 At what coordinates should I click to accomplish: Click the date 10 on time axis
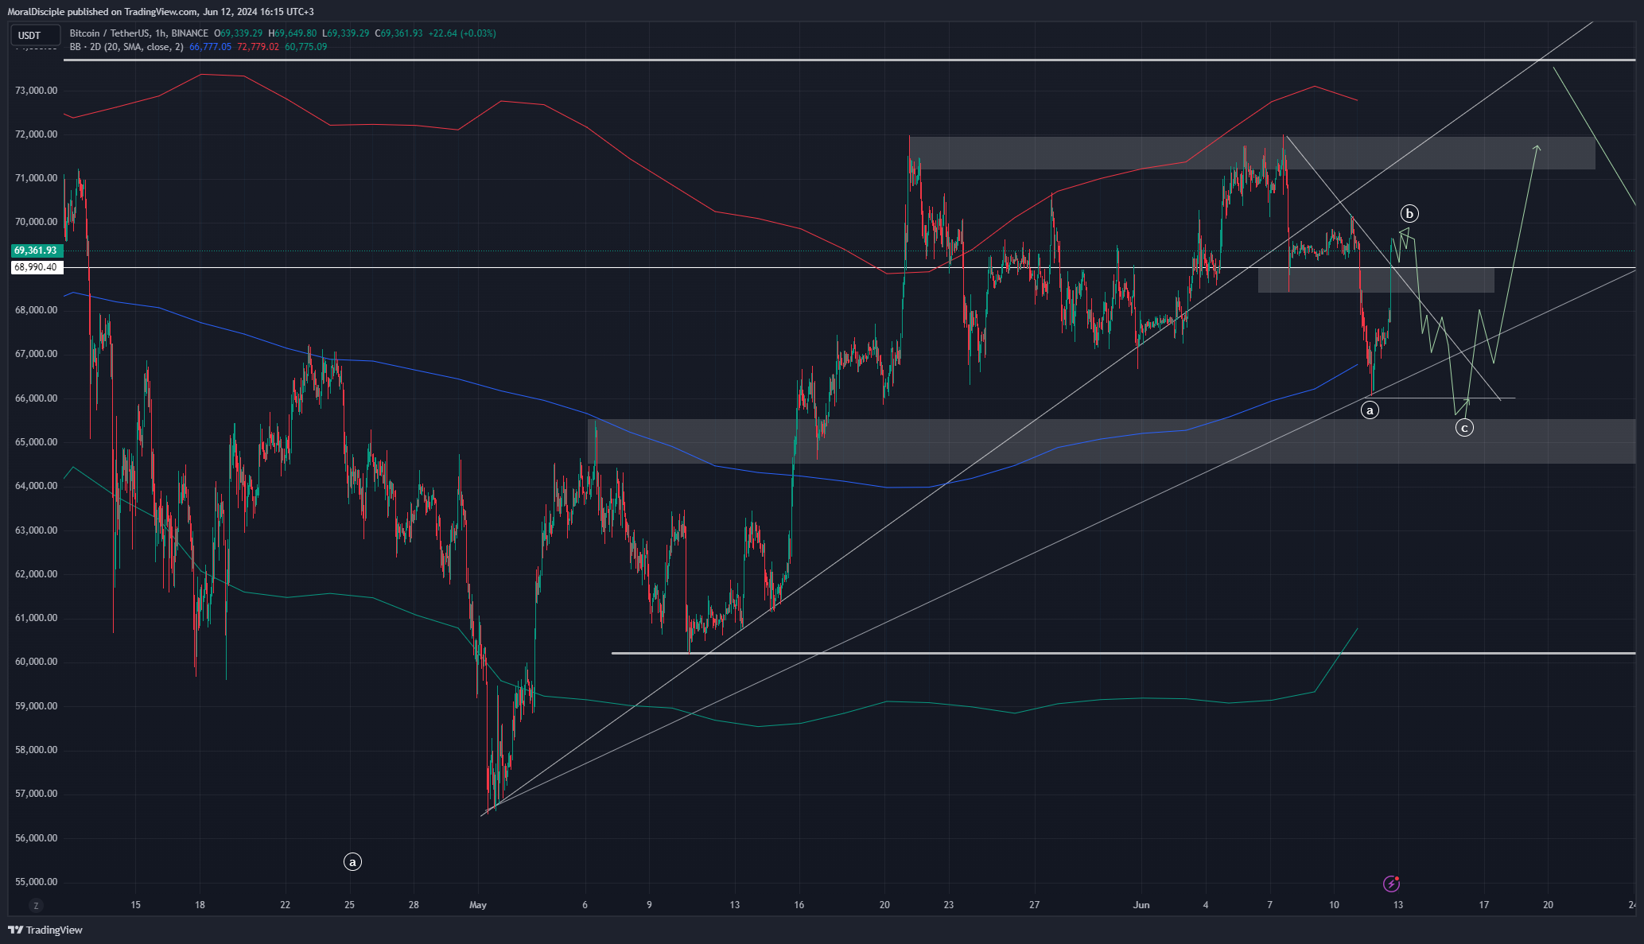point(1334,905)
